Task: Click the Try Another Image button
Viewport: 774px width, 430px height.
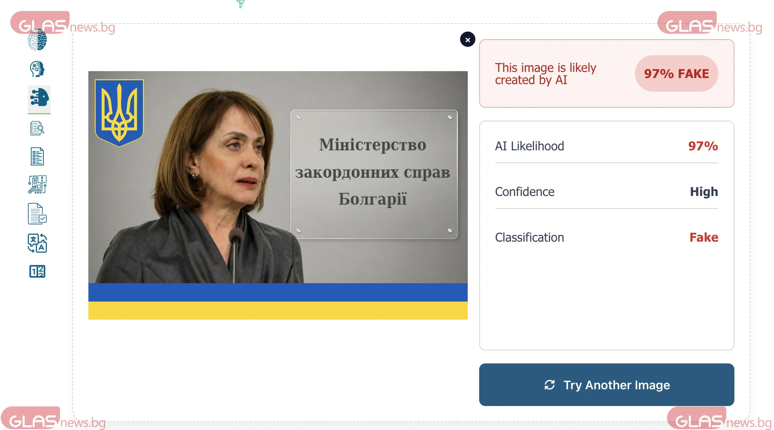Action: click(x=606, y=385)
